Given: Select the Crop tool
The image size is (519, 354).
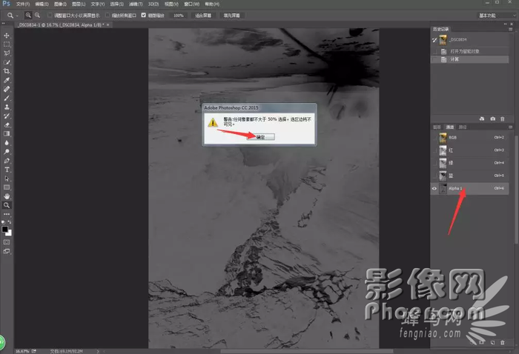Looking at the screenshot, I should point(6,71).
